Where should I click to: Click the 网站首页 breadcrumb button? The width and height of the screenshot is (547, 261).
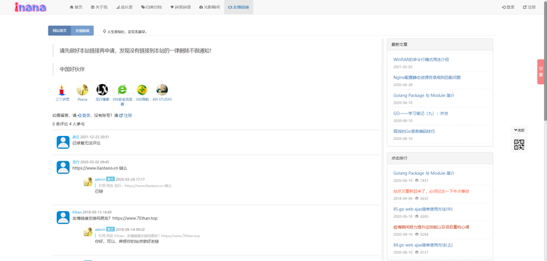(x=59, y=31)
